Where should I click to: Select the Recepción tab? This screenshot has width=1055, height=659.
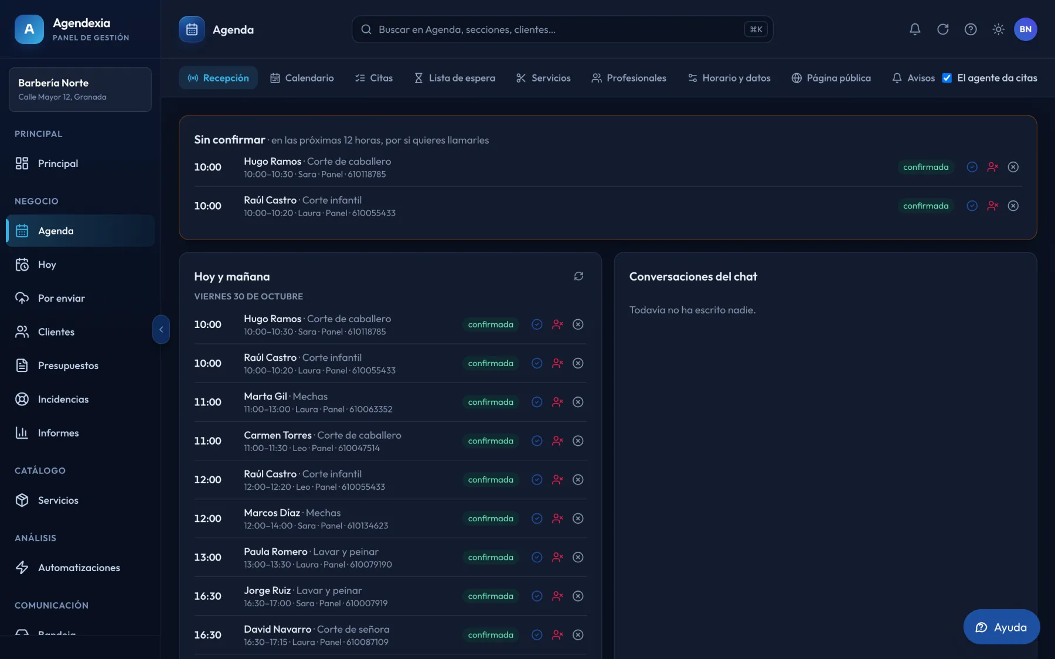click(218, 78)
